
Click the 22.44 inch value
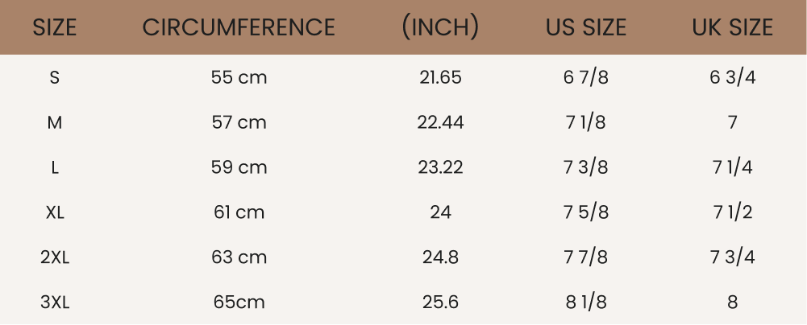click(440, 123)
